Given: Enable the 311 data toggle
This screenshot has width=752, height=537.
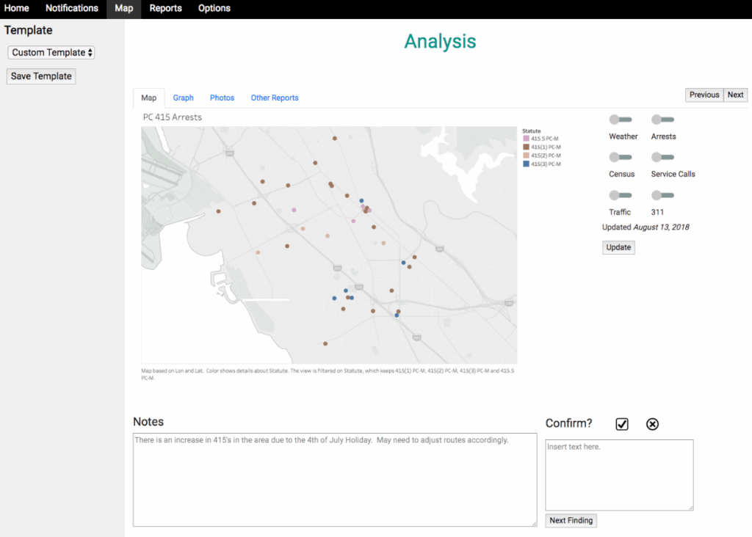Looking at the screenshot, I should tap(663, 195).
